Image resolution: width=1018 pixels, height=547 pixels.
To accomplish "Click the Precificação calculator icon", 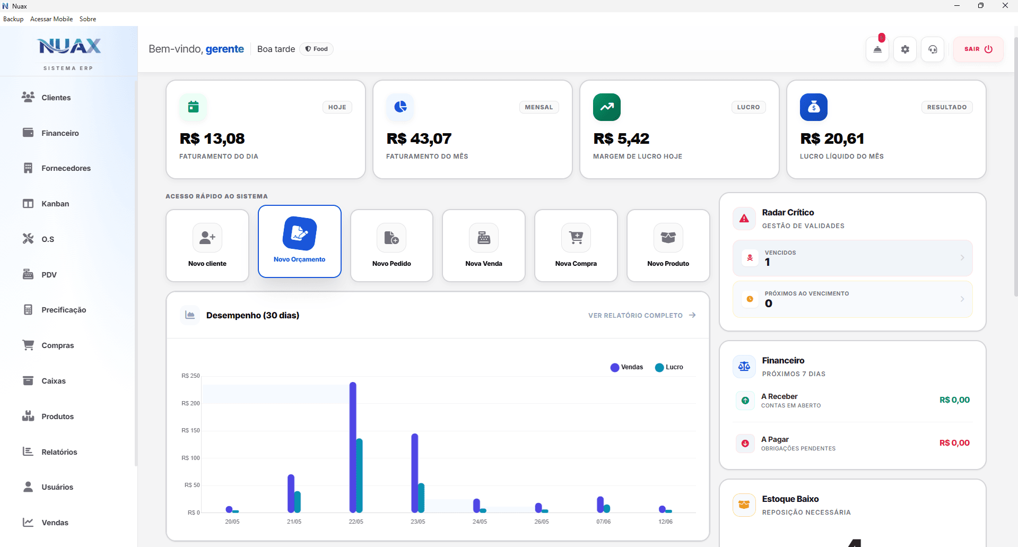I will click(x=28, y=310).
